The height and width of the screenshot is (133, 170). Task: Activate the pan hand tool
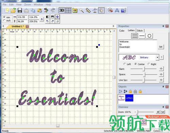tap(101, 11)
